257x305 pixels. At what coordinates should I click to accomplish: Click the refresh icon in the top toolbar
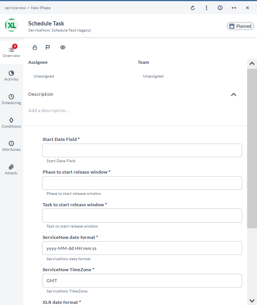192,8
